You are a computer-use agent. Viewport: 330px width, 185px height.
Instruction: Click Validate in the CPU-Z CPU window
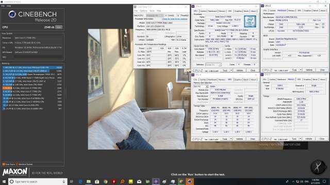pos(239,70)
